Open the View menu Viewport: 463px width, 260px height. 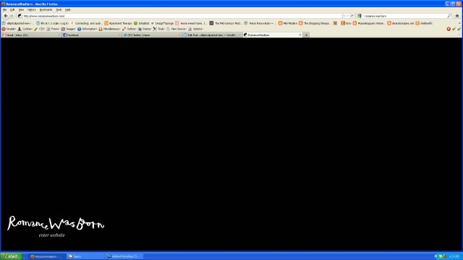click(21, 9)
